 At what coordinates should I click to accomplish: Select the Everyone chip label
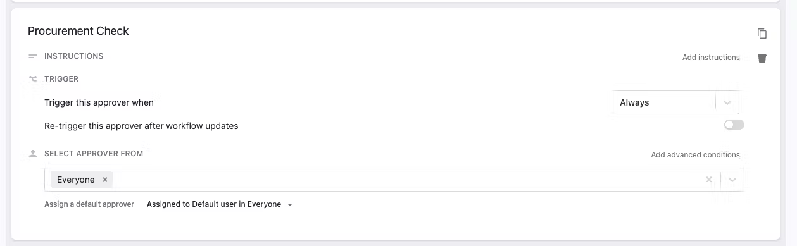[x=76, y=180]
